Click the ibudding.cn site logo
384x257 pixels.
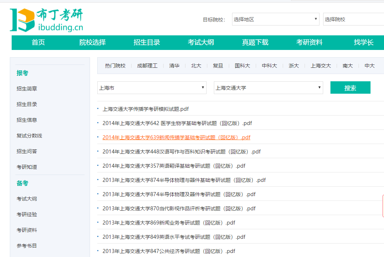point(47,20)
